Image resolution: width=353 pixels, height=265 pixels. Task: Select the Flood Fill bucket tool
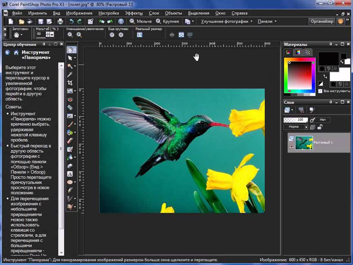click(70, 157)
